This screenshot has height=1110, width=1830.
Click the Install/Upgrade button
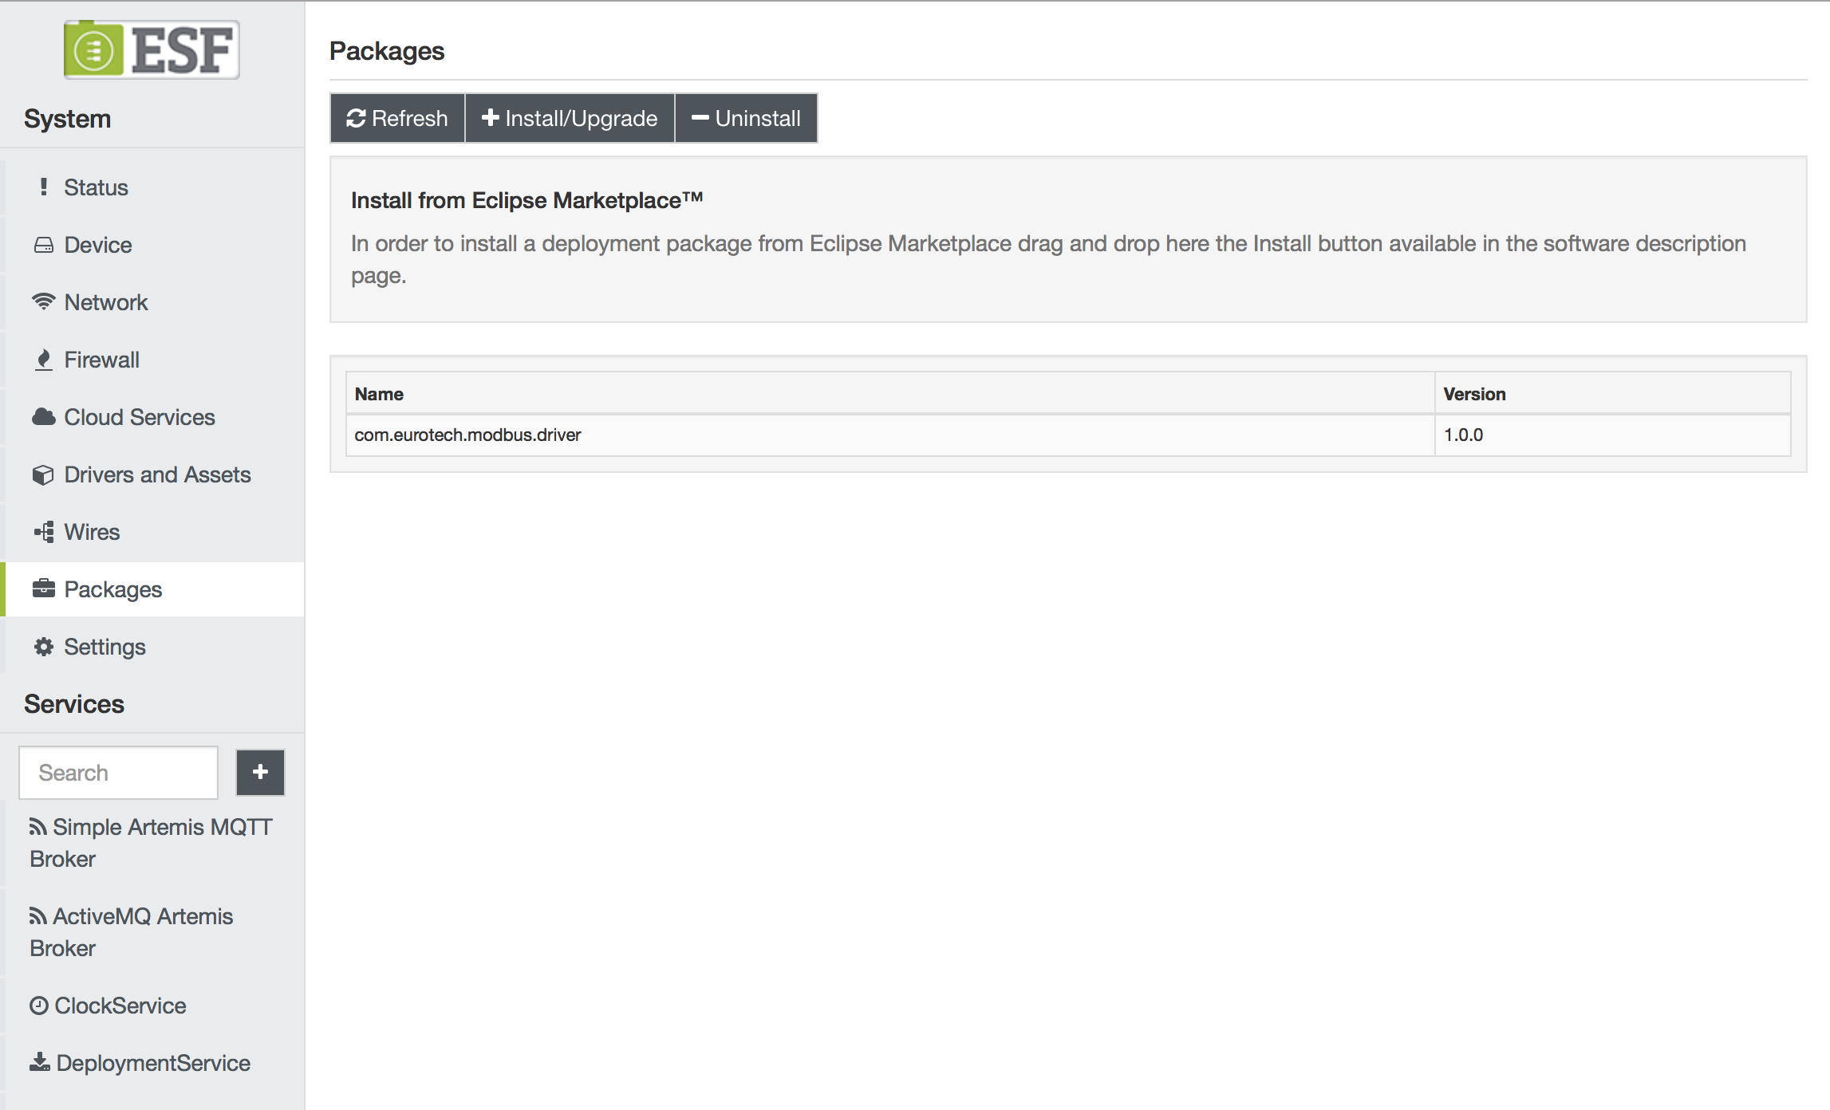click(x=570, y=118)
